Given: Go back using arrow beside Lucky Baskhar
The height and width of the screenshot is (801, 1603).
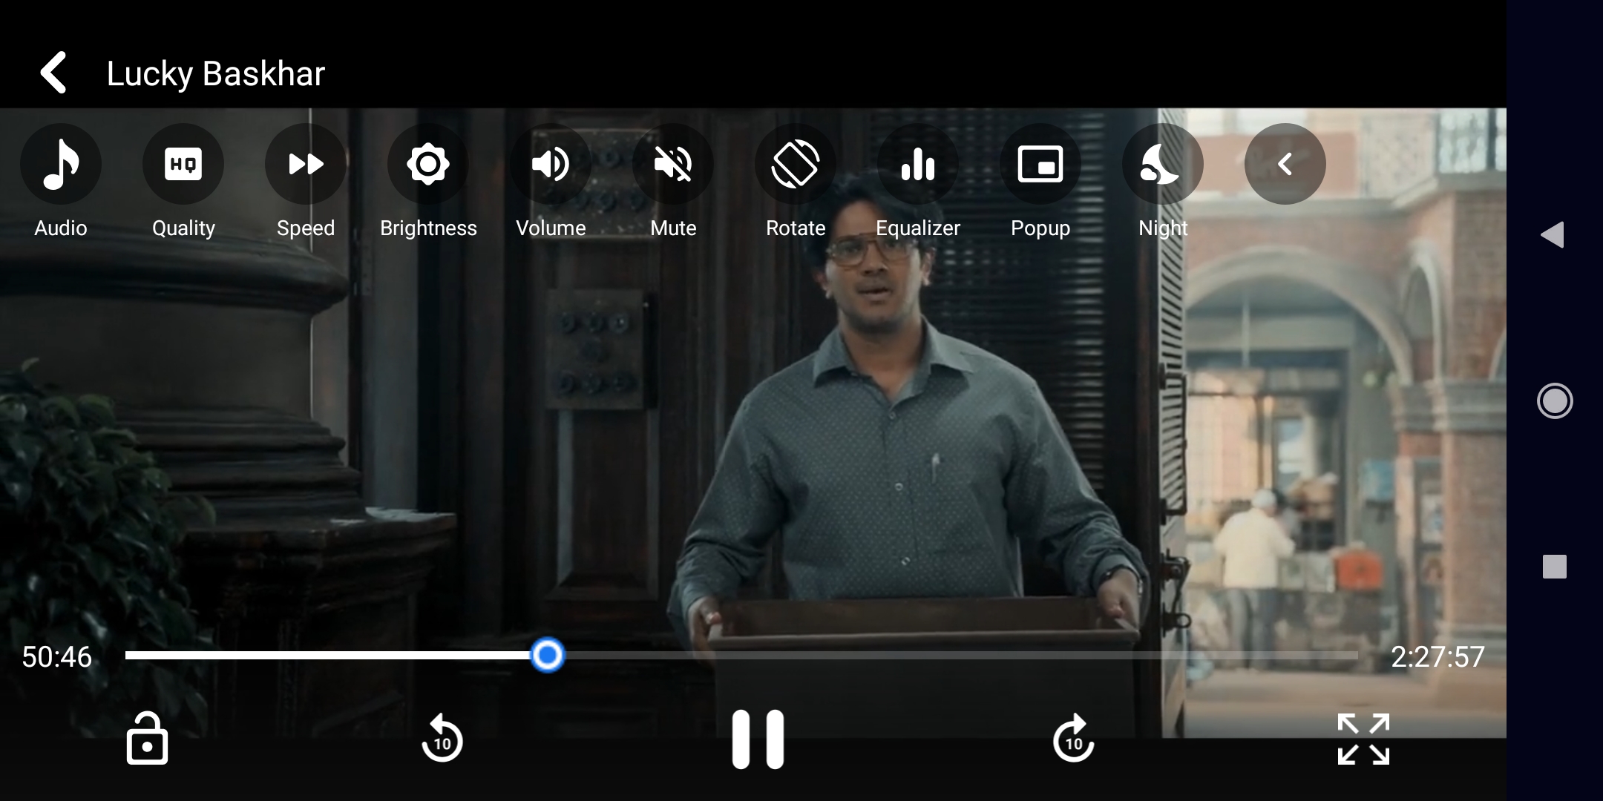Looking at the screenshot, I should pyautogui.click(x=53, y=73).
